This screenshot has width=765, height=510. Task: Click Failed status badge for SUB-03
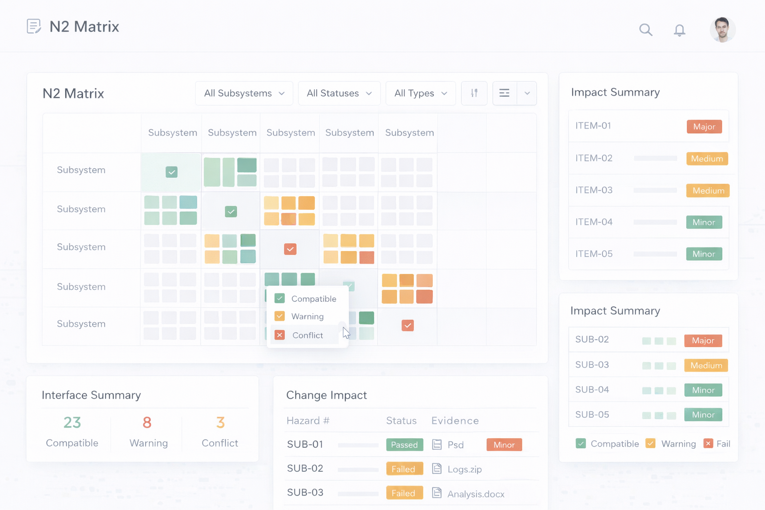pyautogui.click(x=404, y=493)
